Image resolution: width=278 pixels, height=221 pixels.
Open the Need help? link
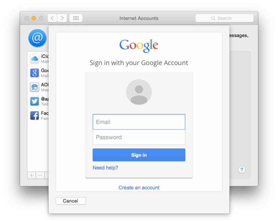pyautogui.click(x=105, y=167)
